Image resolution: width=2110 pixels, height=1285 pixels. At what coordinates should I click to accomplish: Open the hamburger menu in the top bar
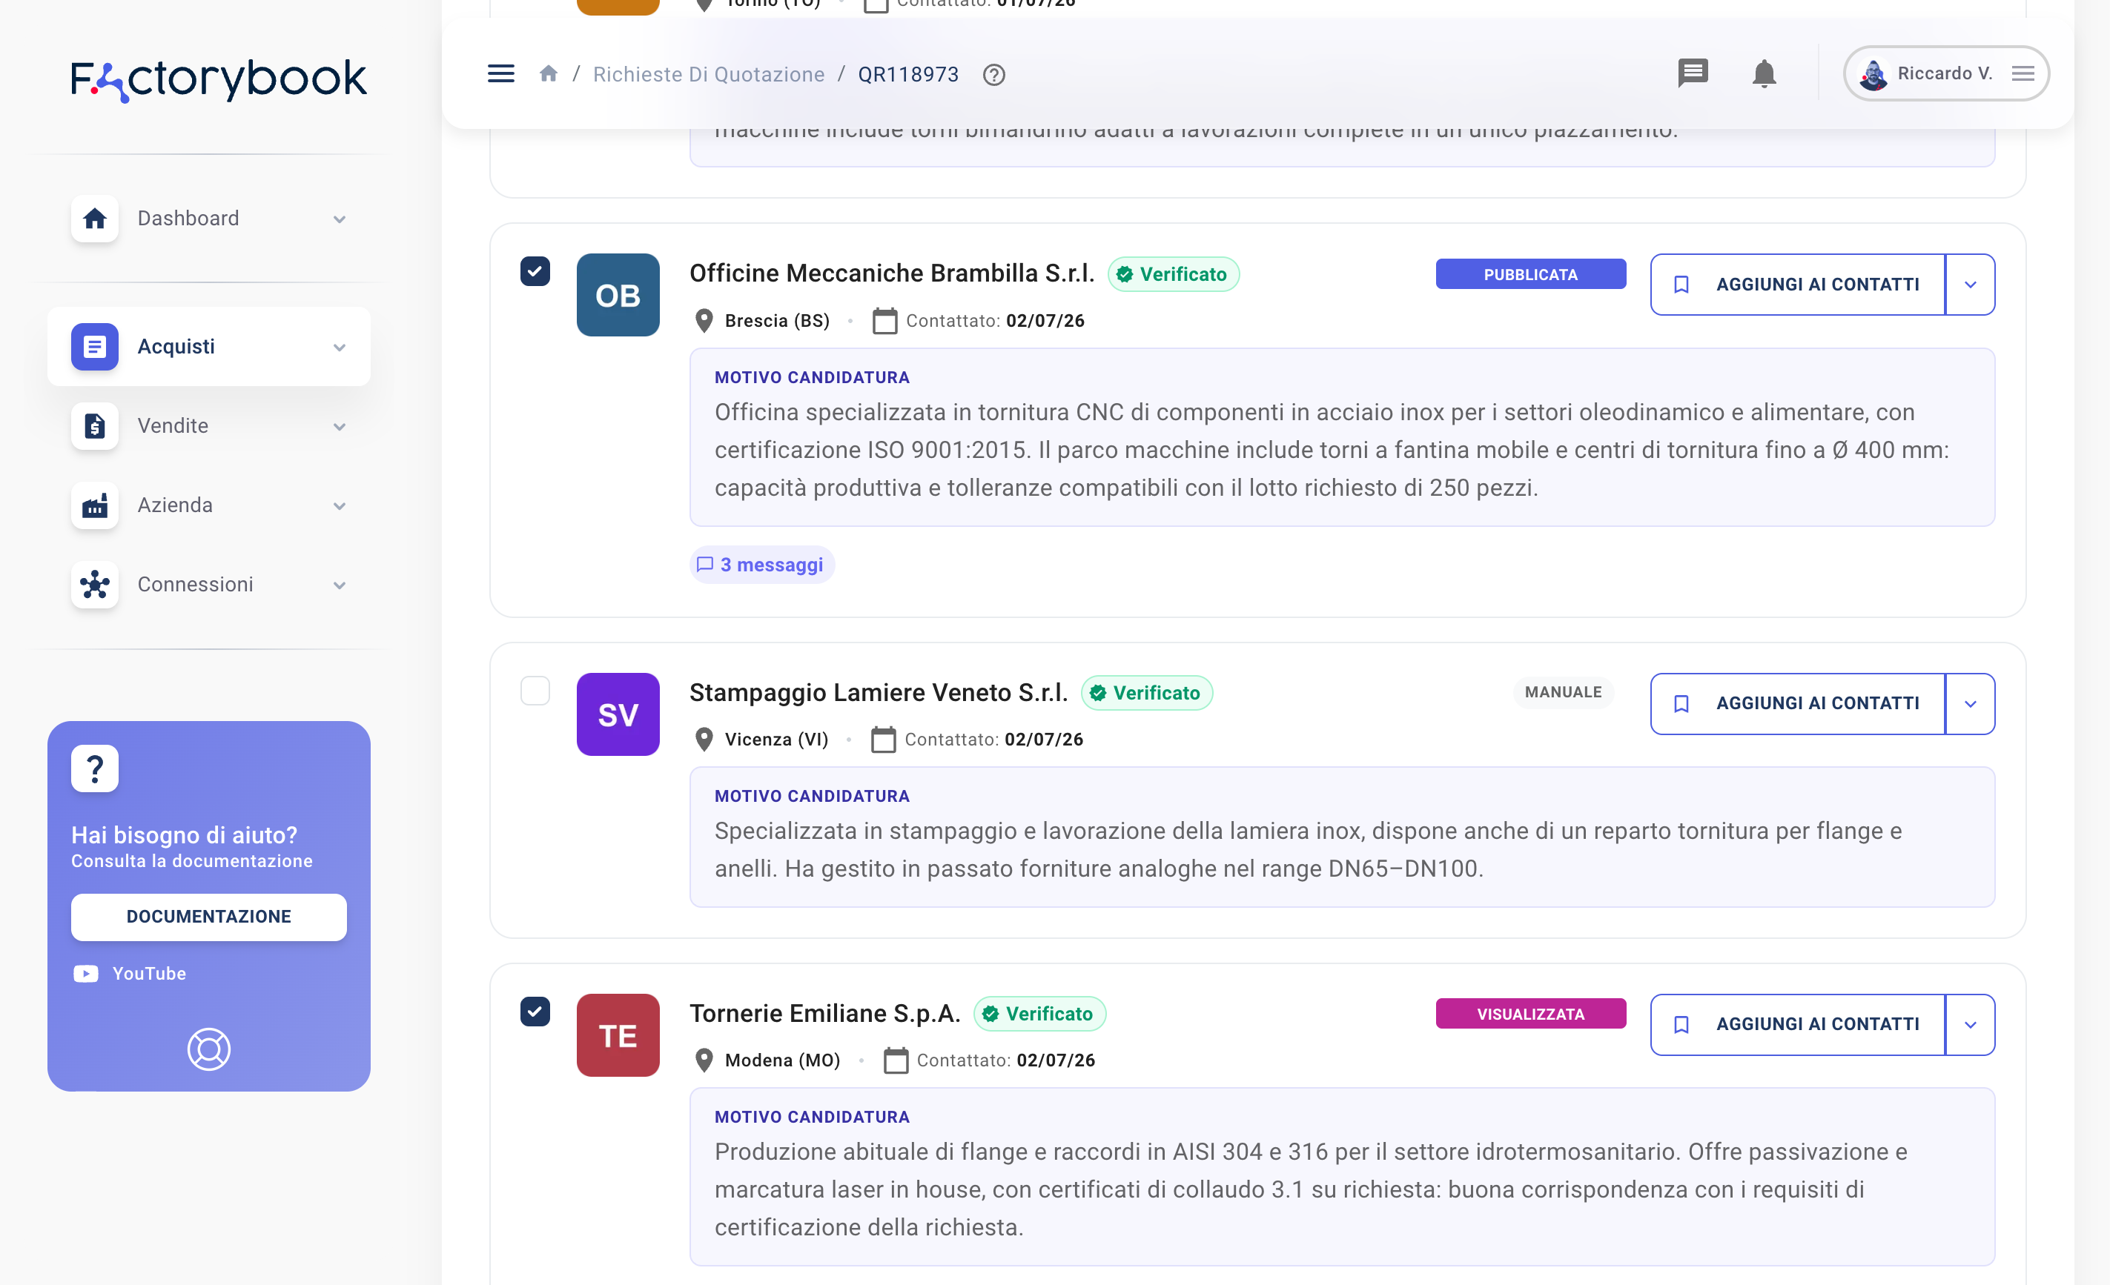coord(501,73)
